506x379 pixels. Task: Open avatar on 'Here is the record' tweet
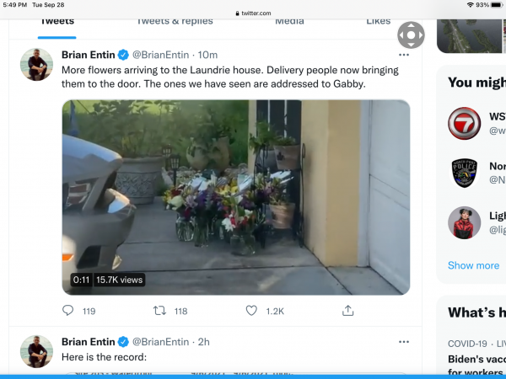[x=36, y=350]
